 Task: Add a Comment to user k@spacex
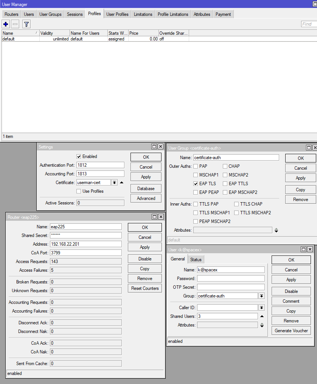[x=291, y=301]
